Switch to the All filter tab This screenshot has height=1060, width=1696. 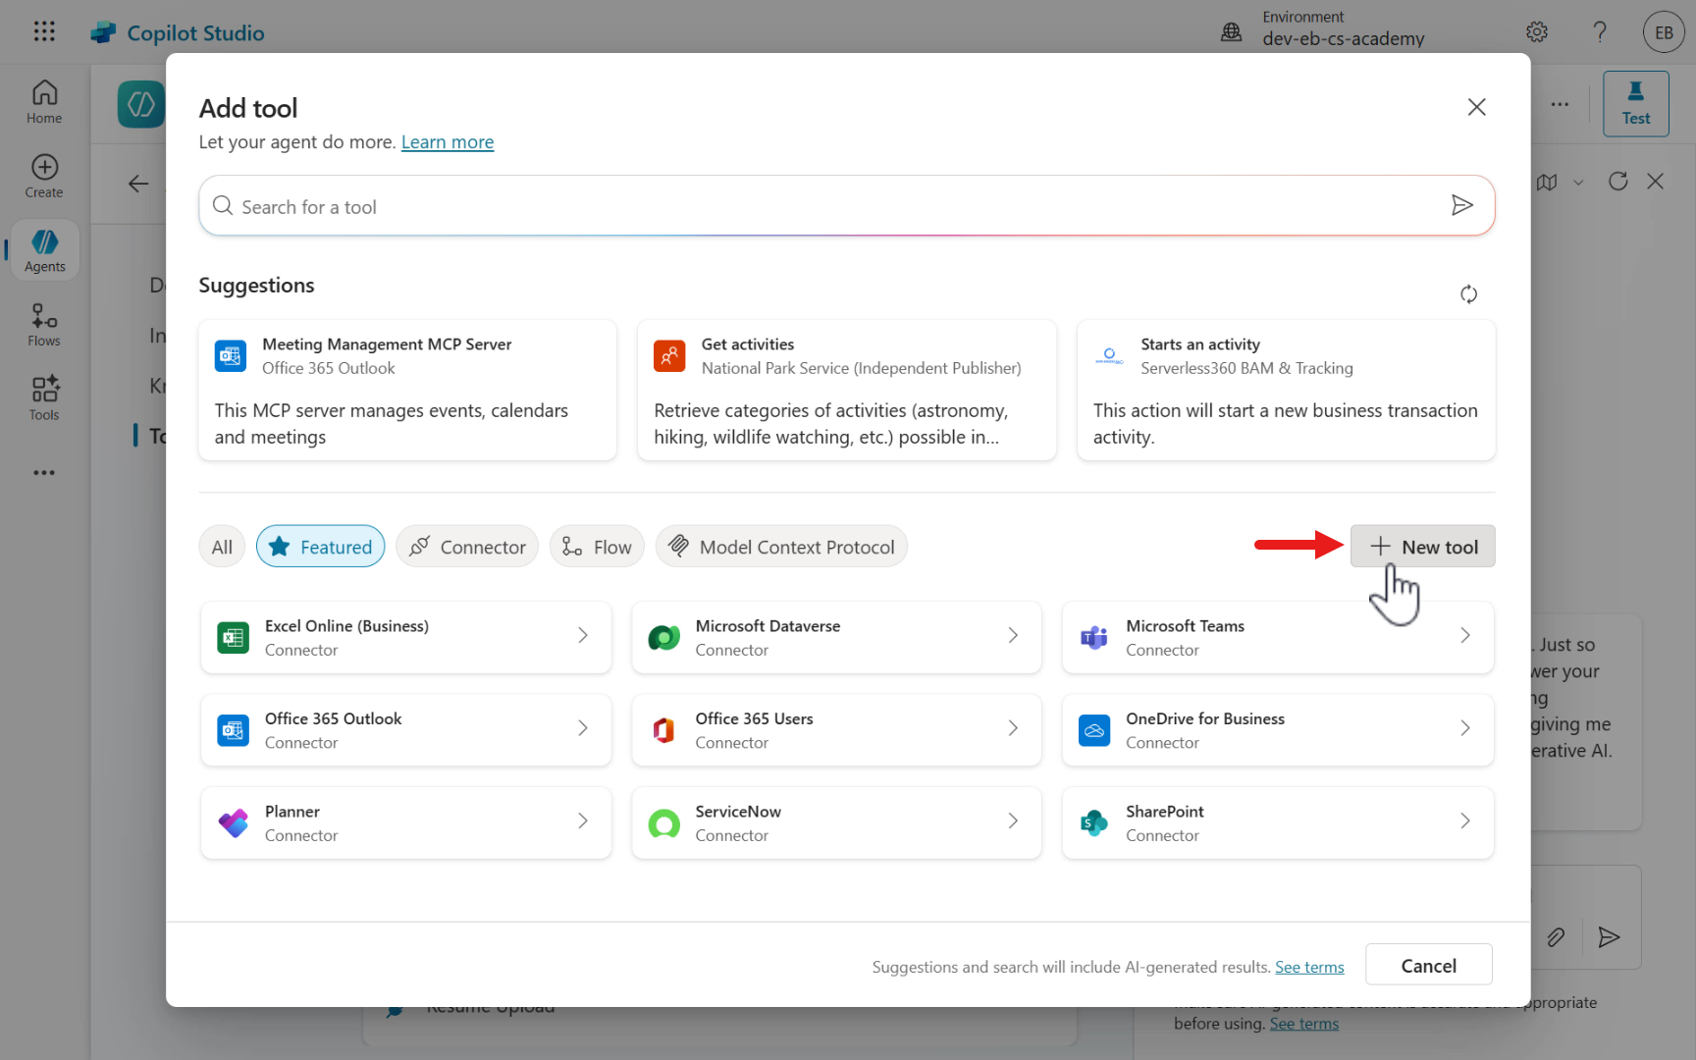pos(222,547)
